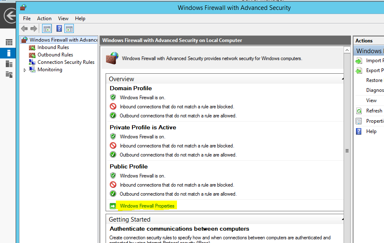Open the Action menu
The width and height of the screenshot is (384, 243).
(44, 19)
